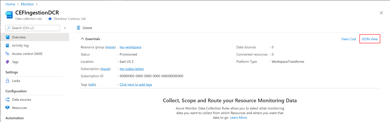Collapse the Essentials section
Image resolution: width=390 pixels, height=122 pixels.
(82, 39)
